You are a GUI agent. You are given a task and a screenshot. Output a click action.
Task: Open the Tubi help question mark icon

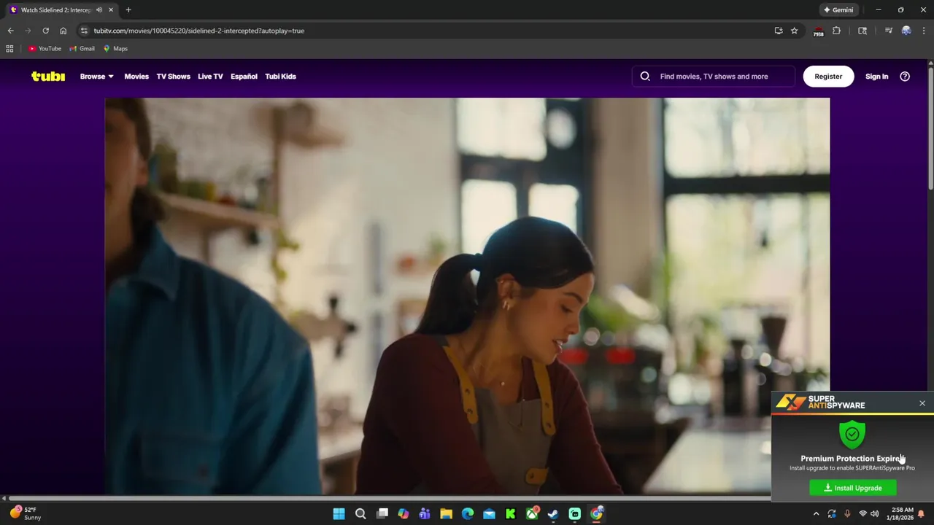click(905, 76)
